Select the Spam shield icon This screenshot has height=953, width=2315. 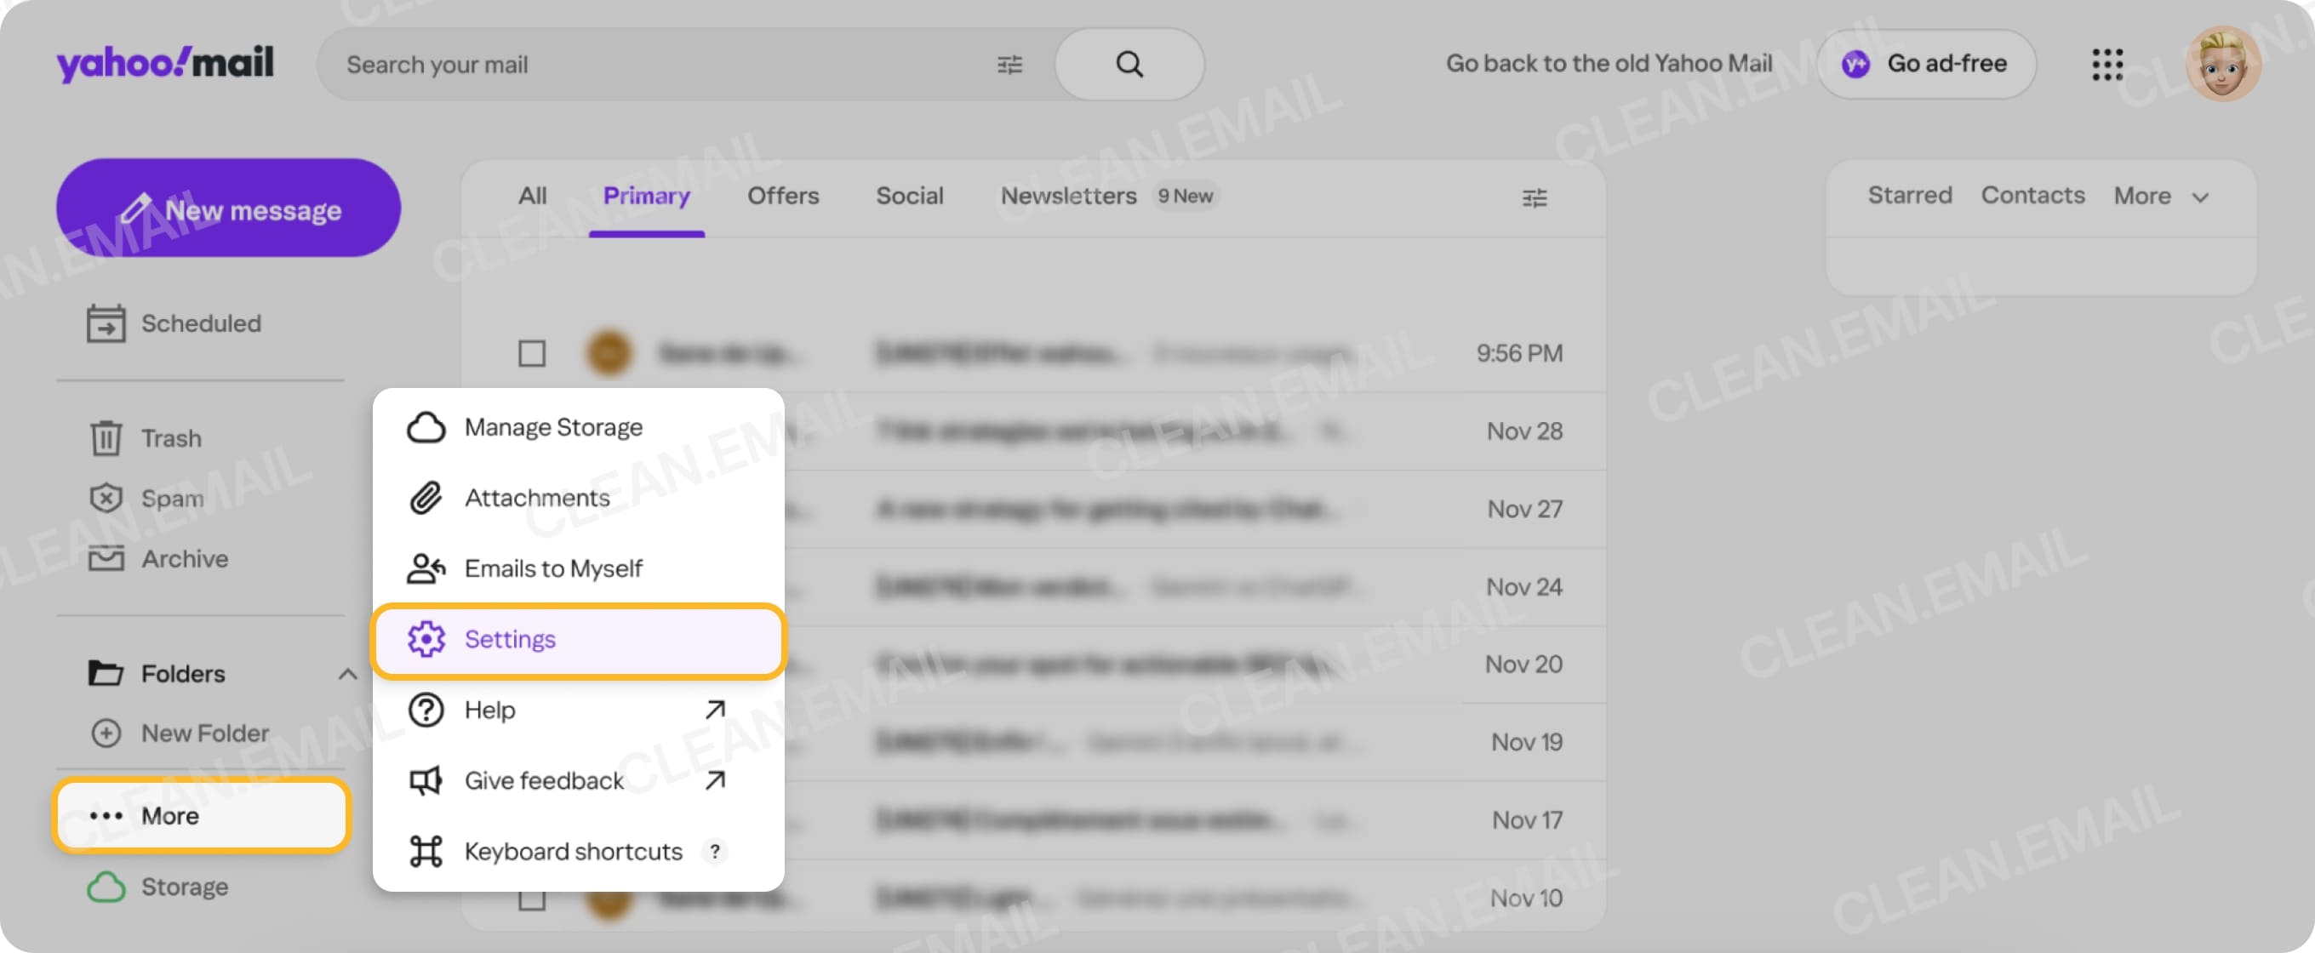tap(106, 499)
